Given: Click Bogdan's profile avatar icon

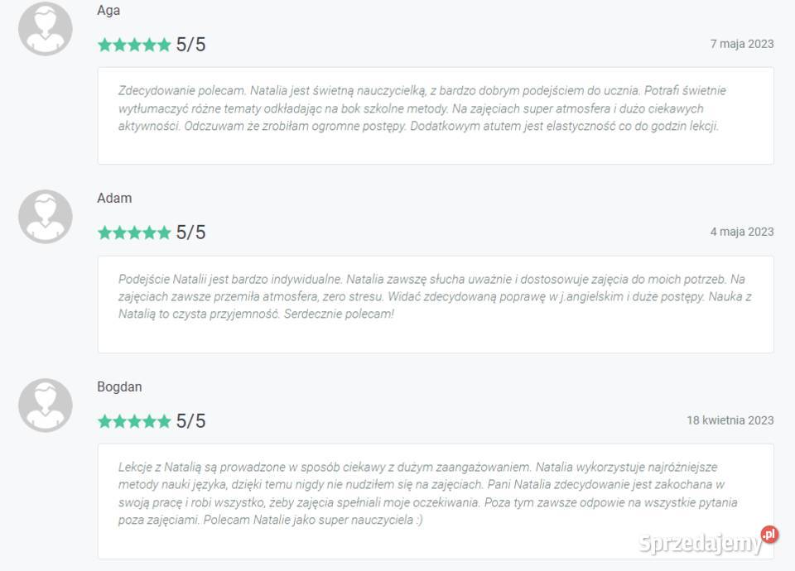Looking at the screenshot, I should (x=46, y=405).
